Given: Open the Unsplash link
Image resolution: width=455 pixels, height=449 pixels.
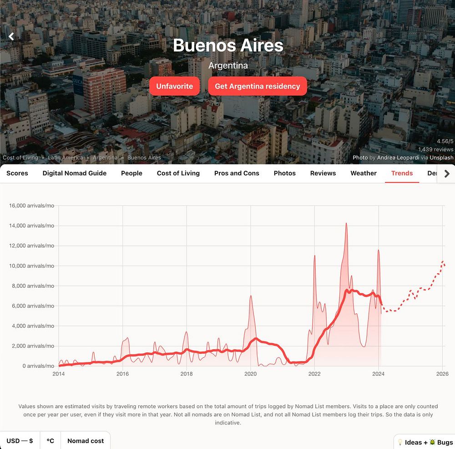Looking at the screenshot, I should 441,158.
